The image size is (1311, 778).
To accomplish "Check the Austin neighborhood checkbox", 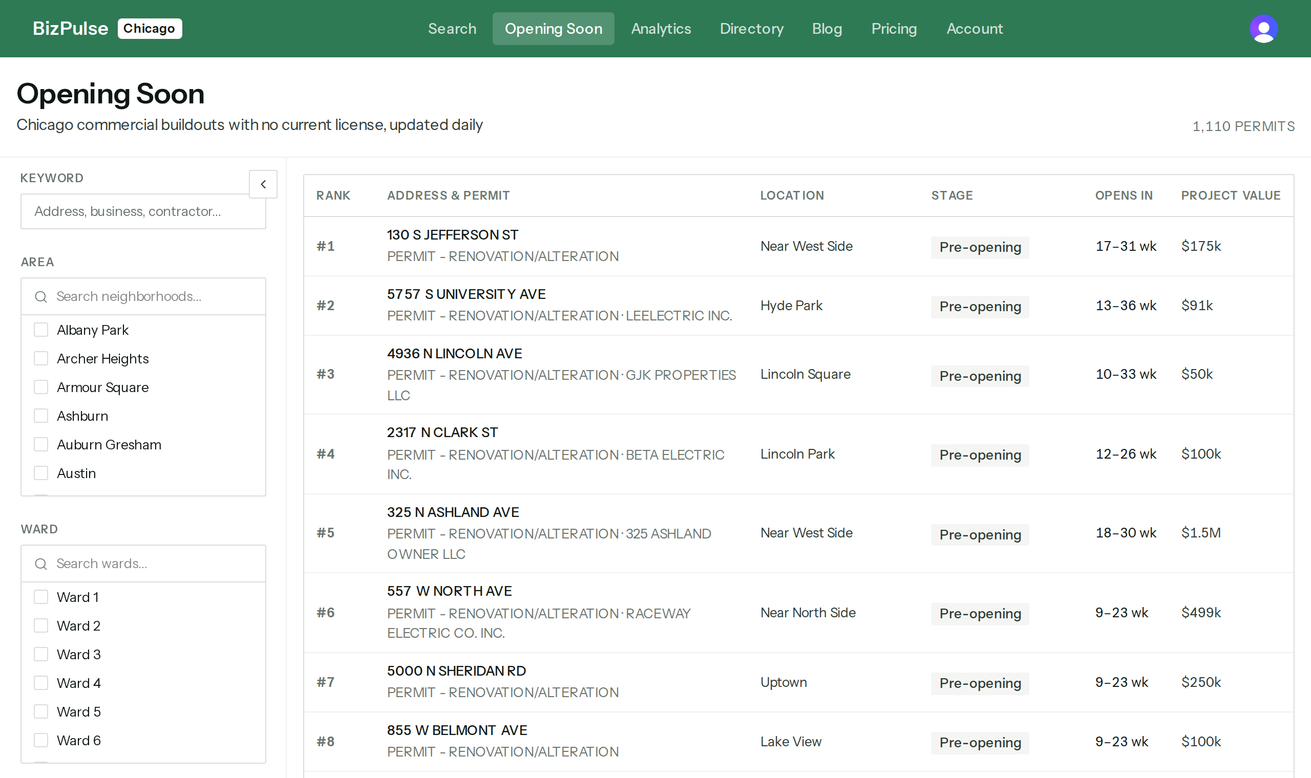I will (41, 473).
